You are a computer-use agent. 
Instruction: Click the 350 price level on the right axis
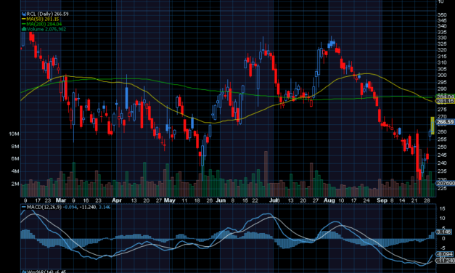442,15
